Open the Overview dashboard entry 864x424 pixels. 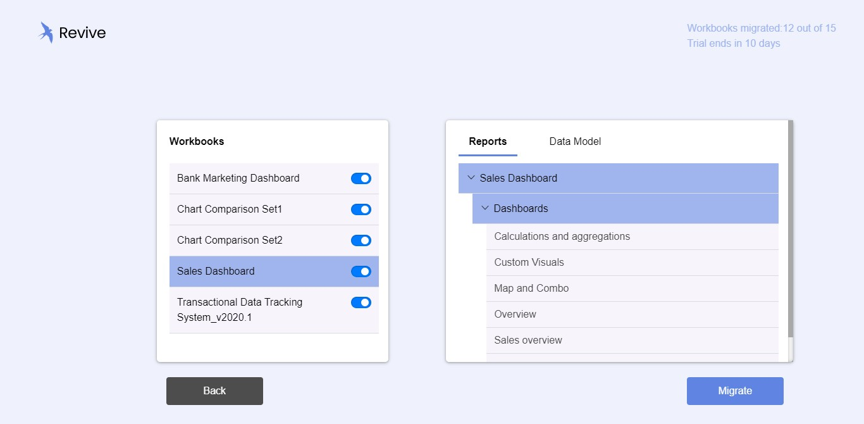[x=515, y=315]
